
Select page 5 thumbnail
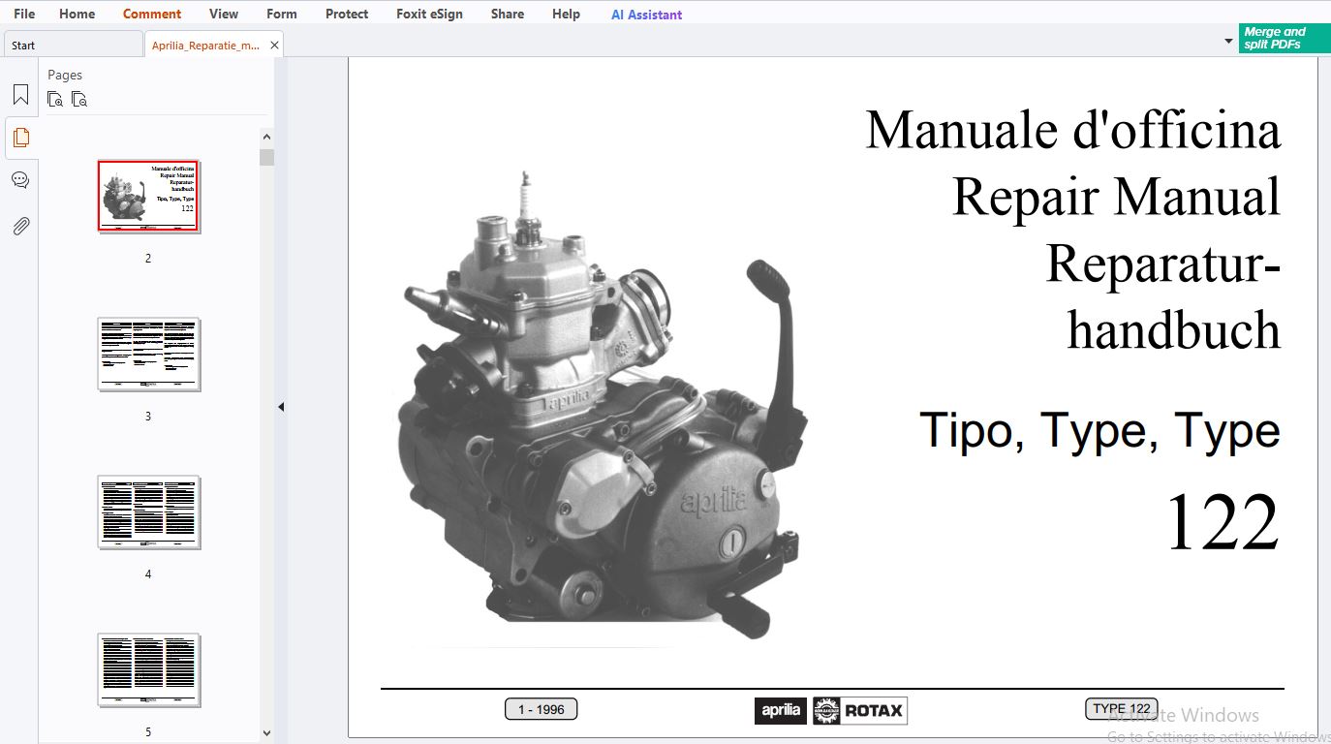point(148,670)
